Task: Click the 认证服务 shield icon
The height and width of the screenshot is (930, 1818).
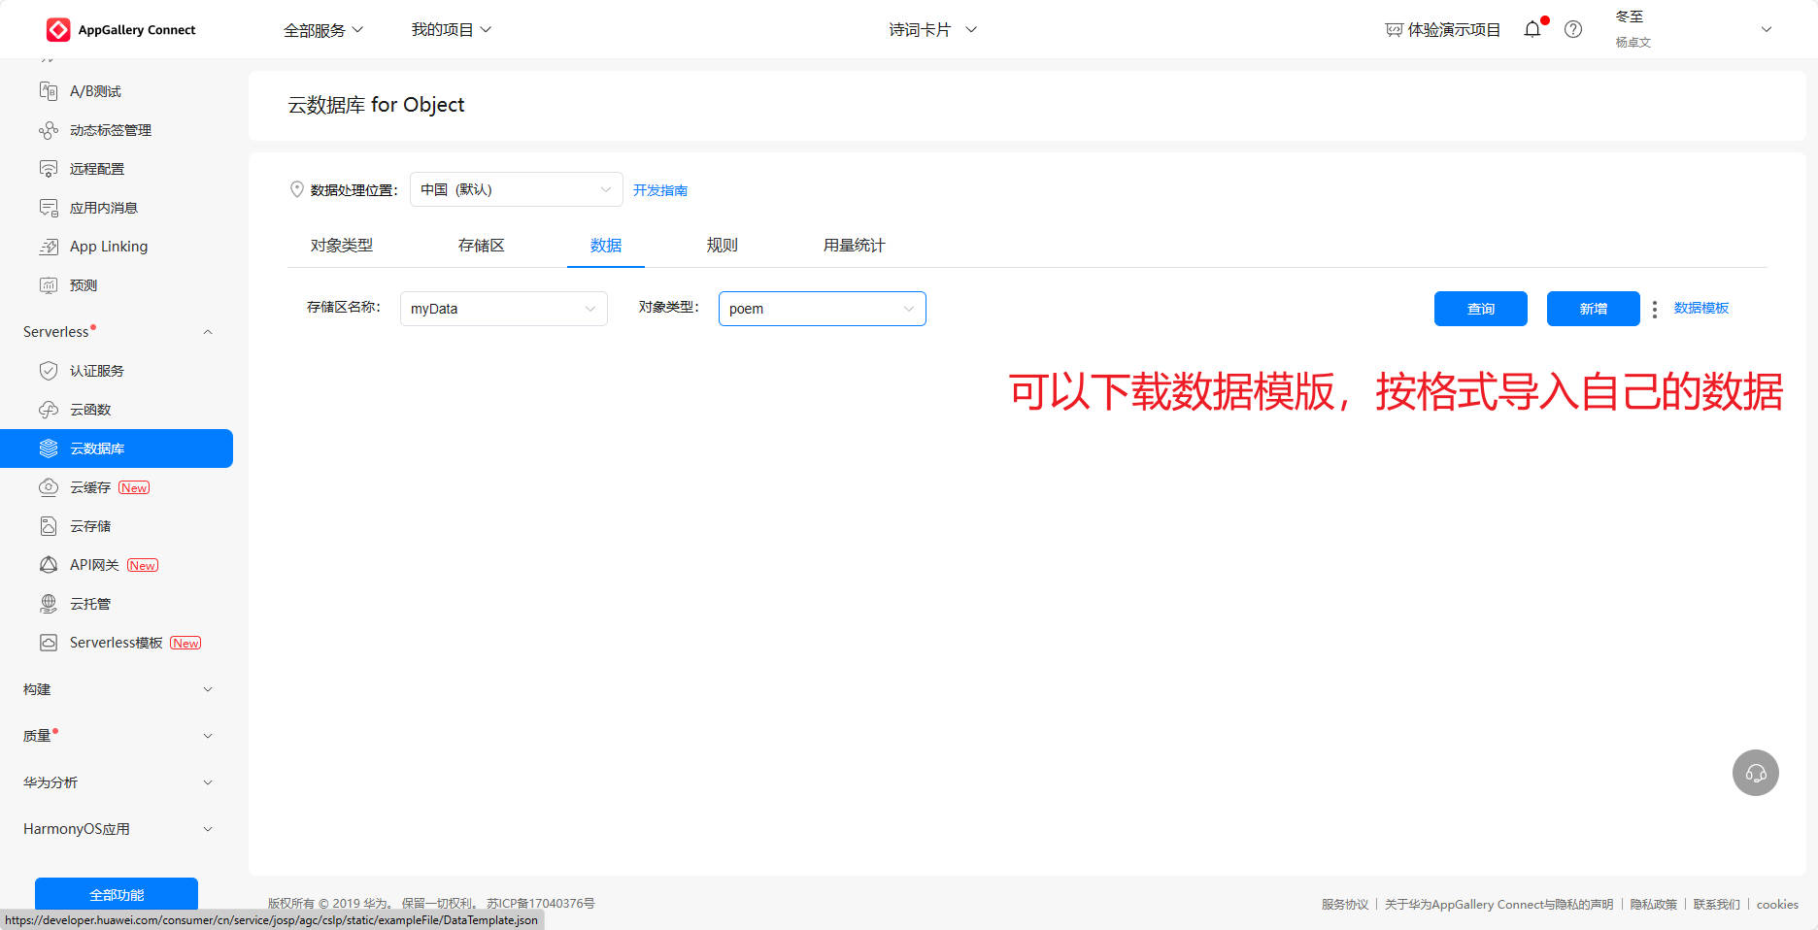Action: click(x=49, y=371)
